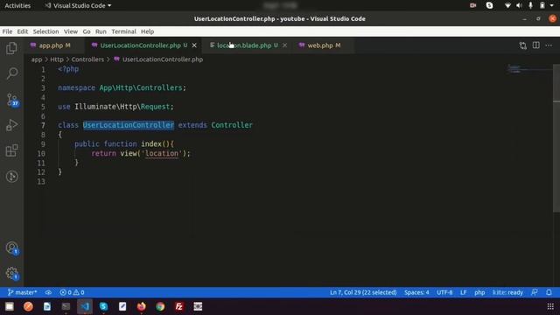Viewport: 560px width, 315px height.
Task: Open the Run menu
Action: pyautogui.click(x=101, y=31)
